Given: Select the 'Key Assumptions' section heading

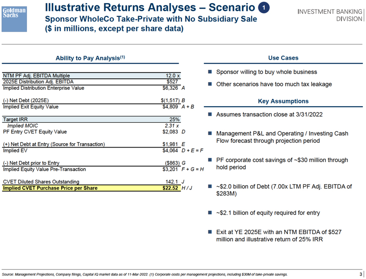Looking at the screenshot, I should [x=283, y=101].
